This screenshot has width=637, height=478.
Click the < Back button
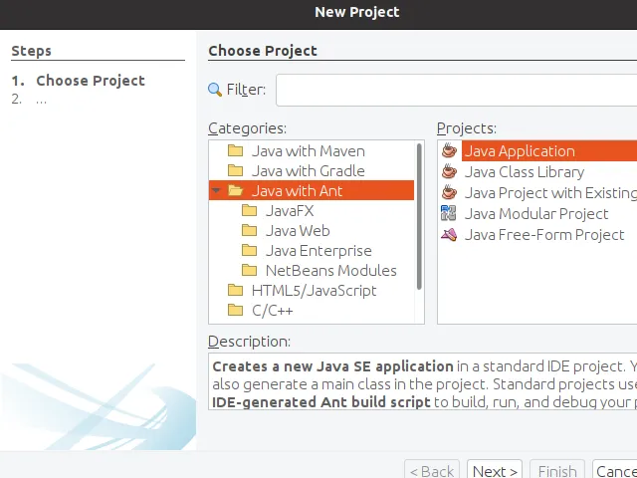click(432, 471)
